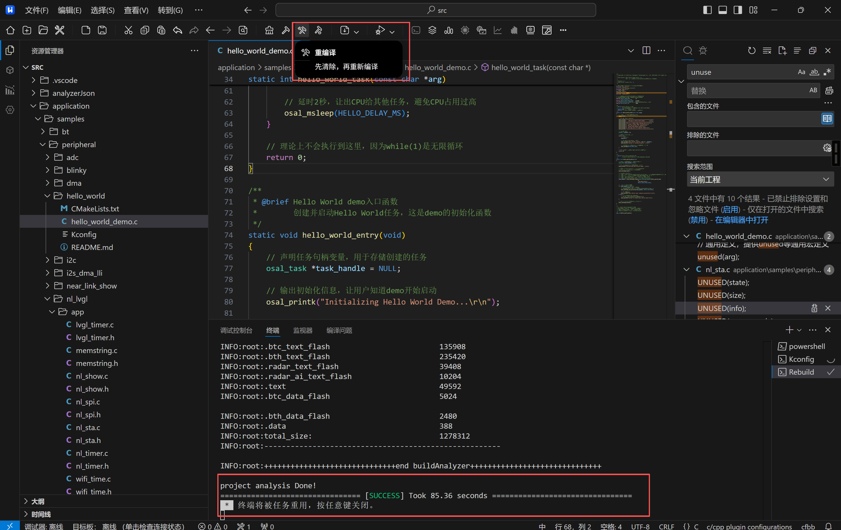Open the Home icon in toolbar
The height and width of the screenshot is (530, 841).
pos(11,30)
